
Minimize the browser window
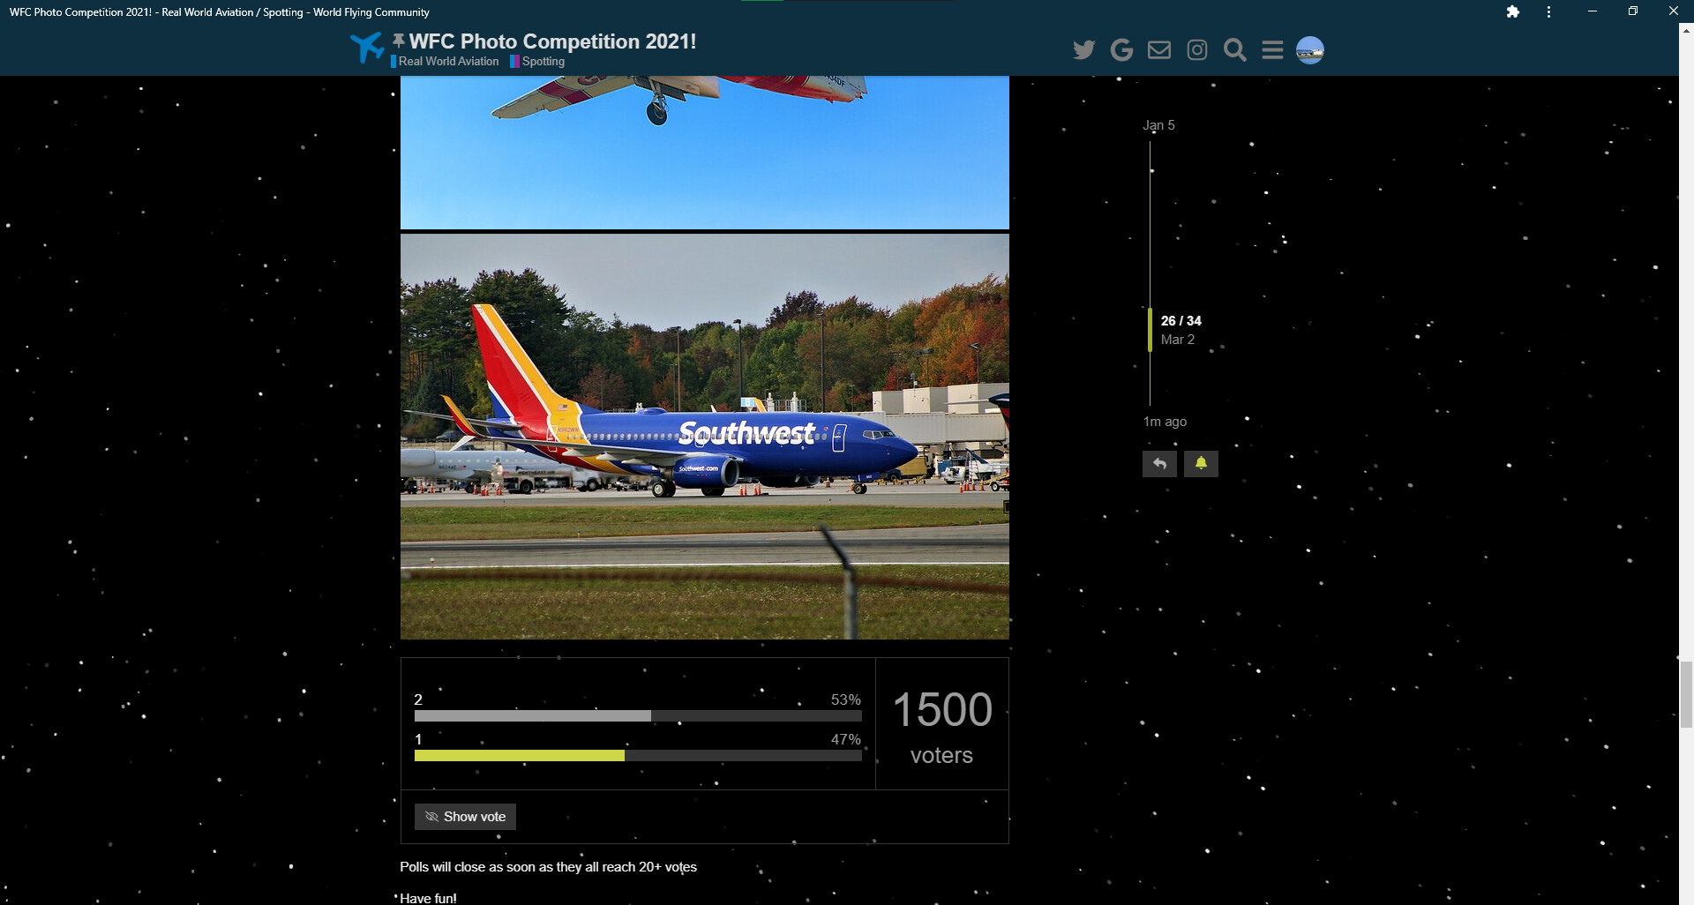pyautogui.click(x=1592, y=11)
